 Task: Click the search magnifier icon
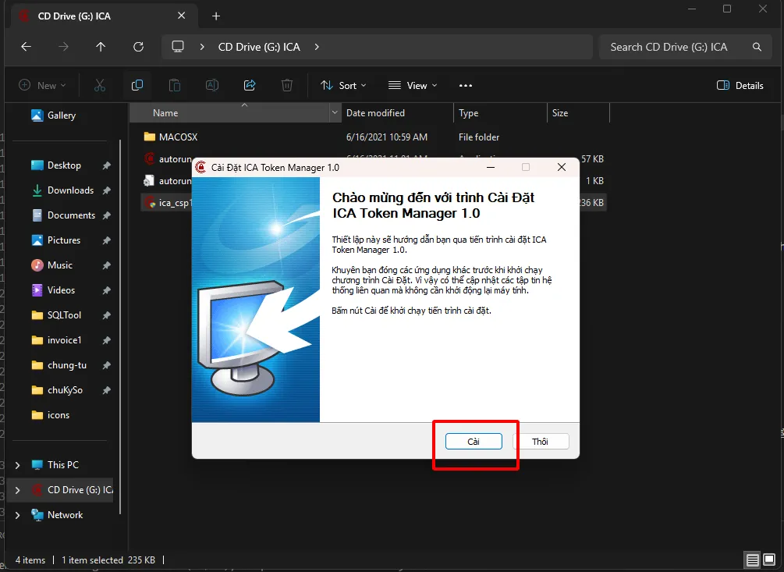(x=757, y=47)
